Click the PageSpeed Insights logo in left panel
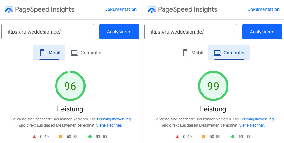The height and width of the screenshot is (143, 284). pos(9,9)
